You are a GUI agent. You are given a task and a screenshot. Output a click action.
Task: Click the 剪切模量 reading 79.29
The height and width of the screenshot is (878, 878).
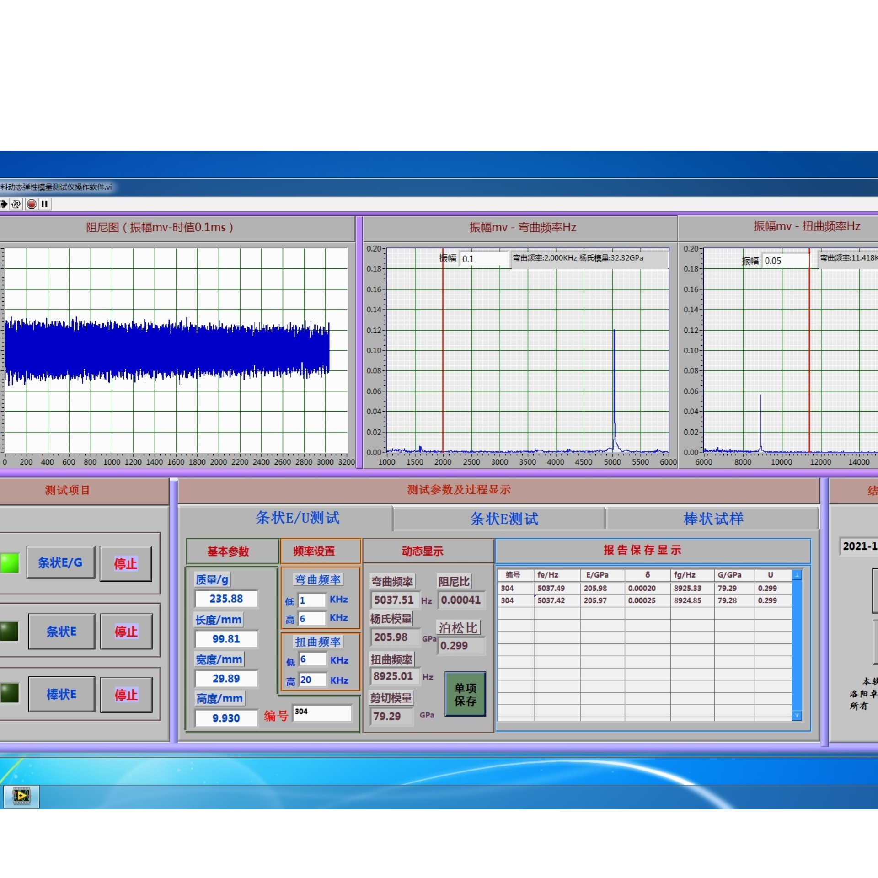point(391,716)
